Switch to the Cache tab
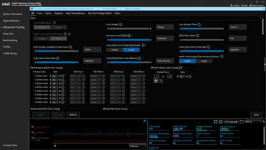This screenshot has width=266, height=150. point(48,13)
